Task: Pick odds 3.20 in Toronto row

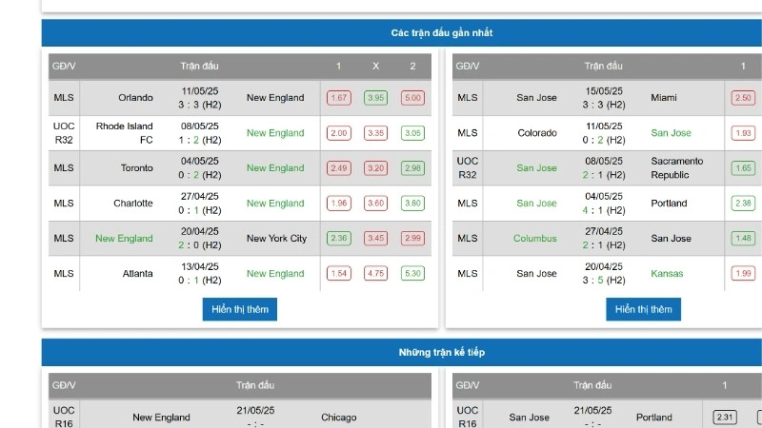Action: pyautogui.click(x=375, y=168)
